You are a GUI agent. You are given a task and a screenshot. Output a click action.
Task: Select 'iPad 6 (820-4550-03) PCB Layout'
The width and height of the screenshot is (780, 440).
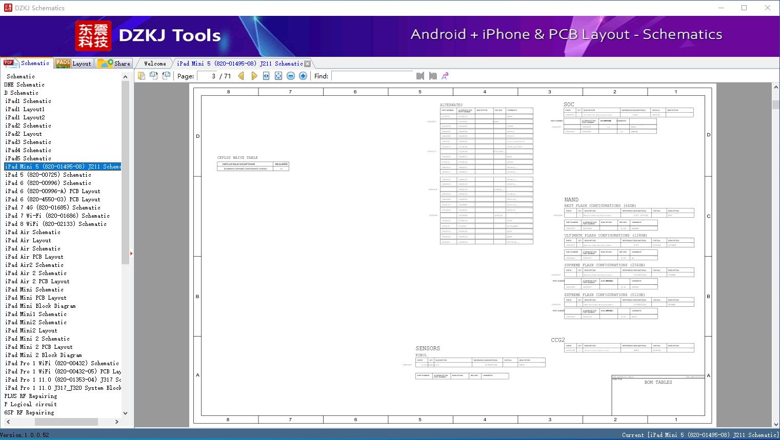pos(53,199)
